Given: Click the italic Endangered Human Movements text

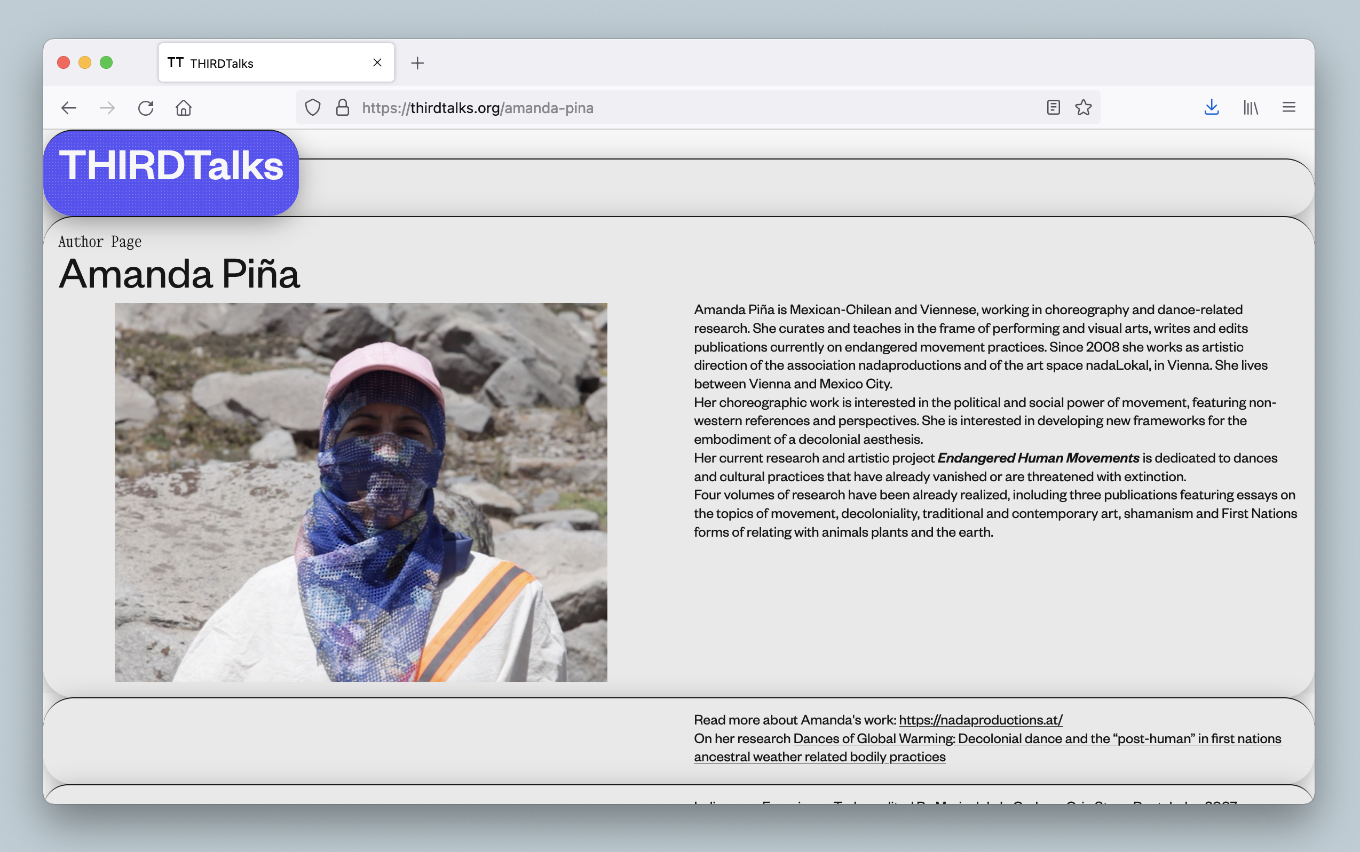Looking at the screenshot, I should [x=1038, y=458].
